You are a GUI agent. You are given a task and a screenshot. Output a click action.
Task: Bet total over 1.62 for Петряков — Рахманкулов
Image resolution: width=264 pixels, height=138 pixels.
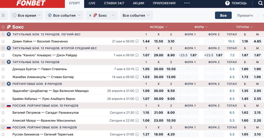(x=245, y=113)
